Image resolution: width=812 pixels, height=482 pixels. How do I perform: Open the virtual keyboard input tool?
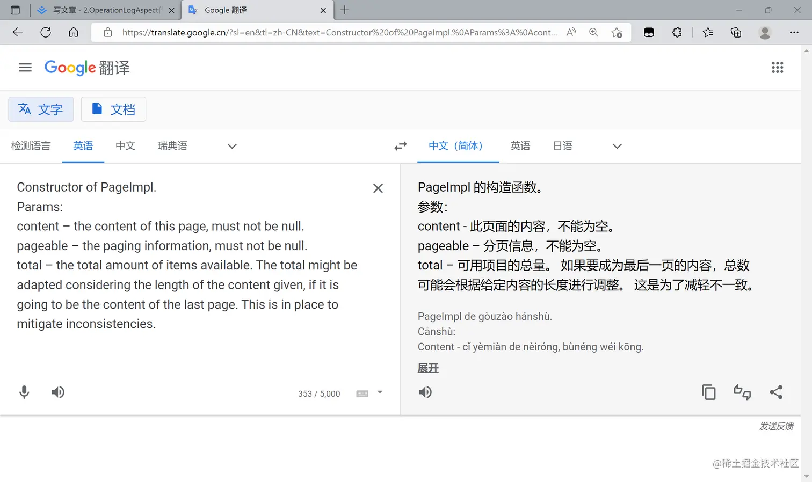(363, 393)
